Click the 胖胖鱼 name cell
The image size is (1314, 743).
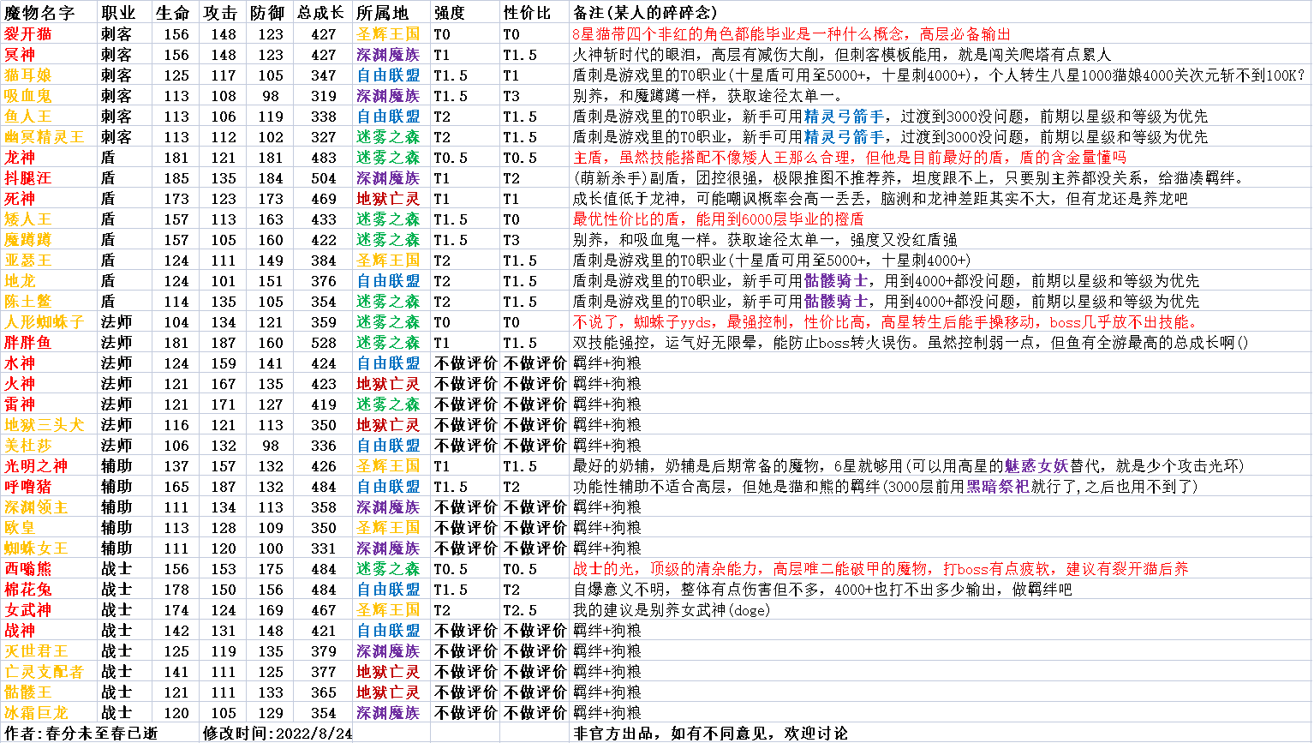coord(28,343)
